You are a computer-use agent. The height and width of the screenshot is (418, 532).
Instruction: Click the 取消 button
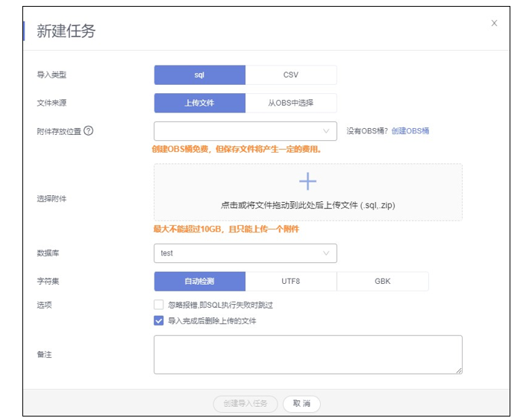[x=301, y=404]
